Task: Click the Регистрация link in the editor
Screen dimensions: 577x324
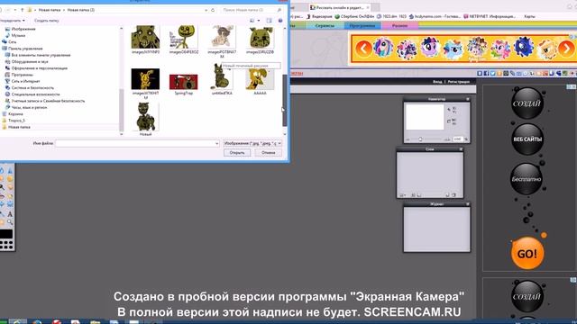Action: [459, 82]
